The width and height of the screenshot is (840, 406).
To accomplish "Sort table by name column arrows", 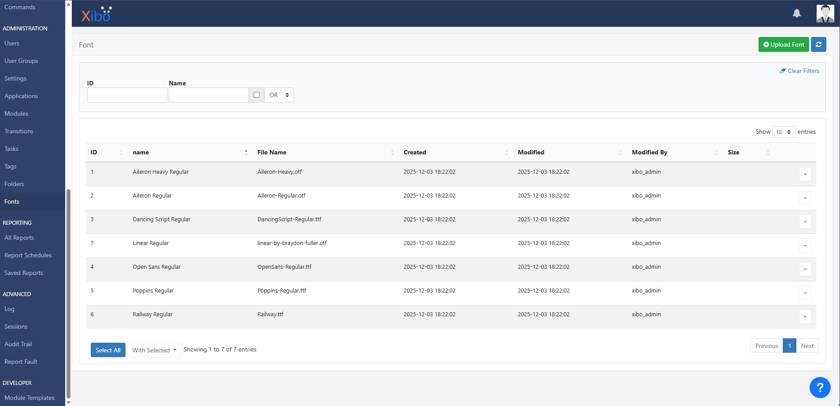I will pyautogui.click(x=246, y=152).
